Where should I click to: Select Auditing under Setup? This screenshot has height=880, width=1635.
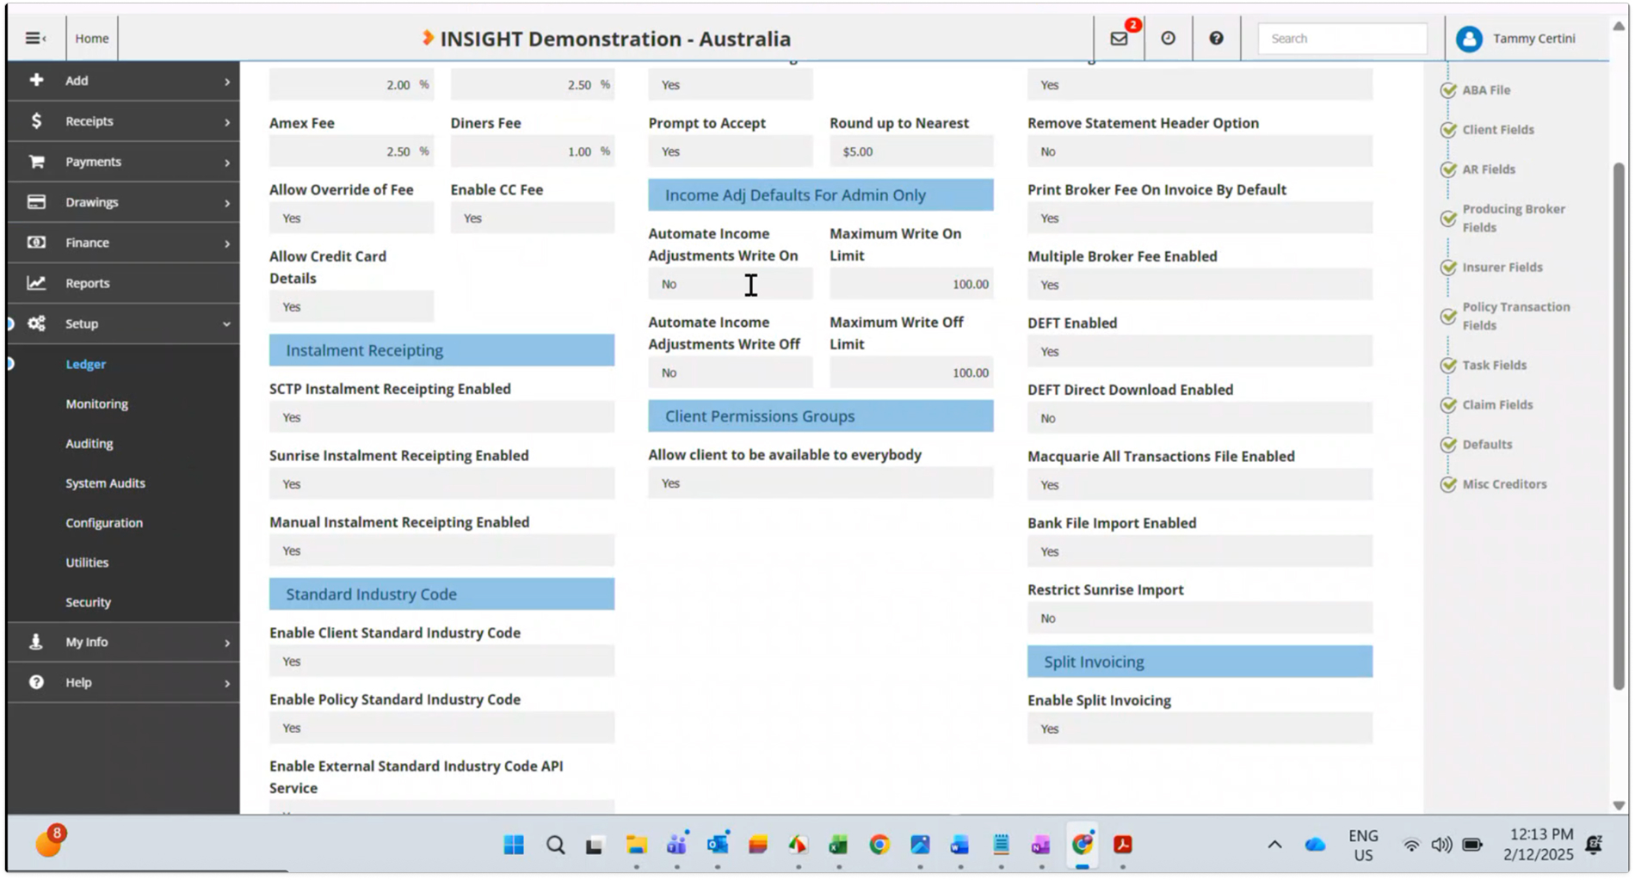(89, 443)
